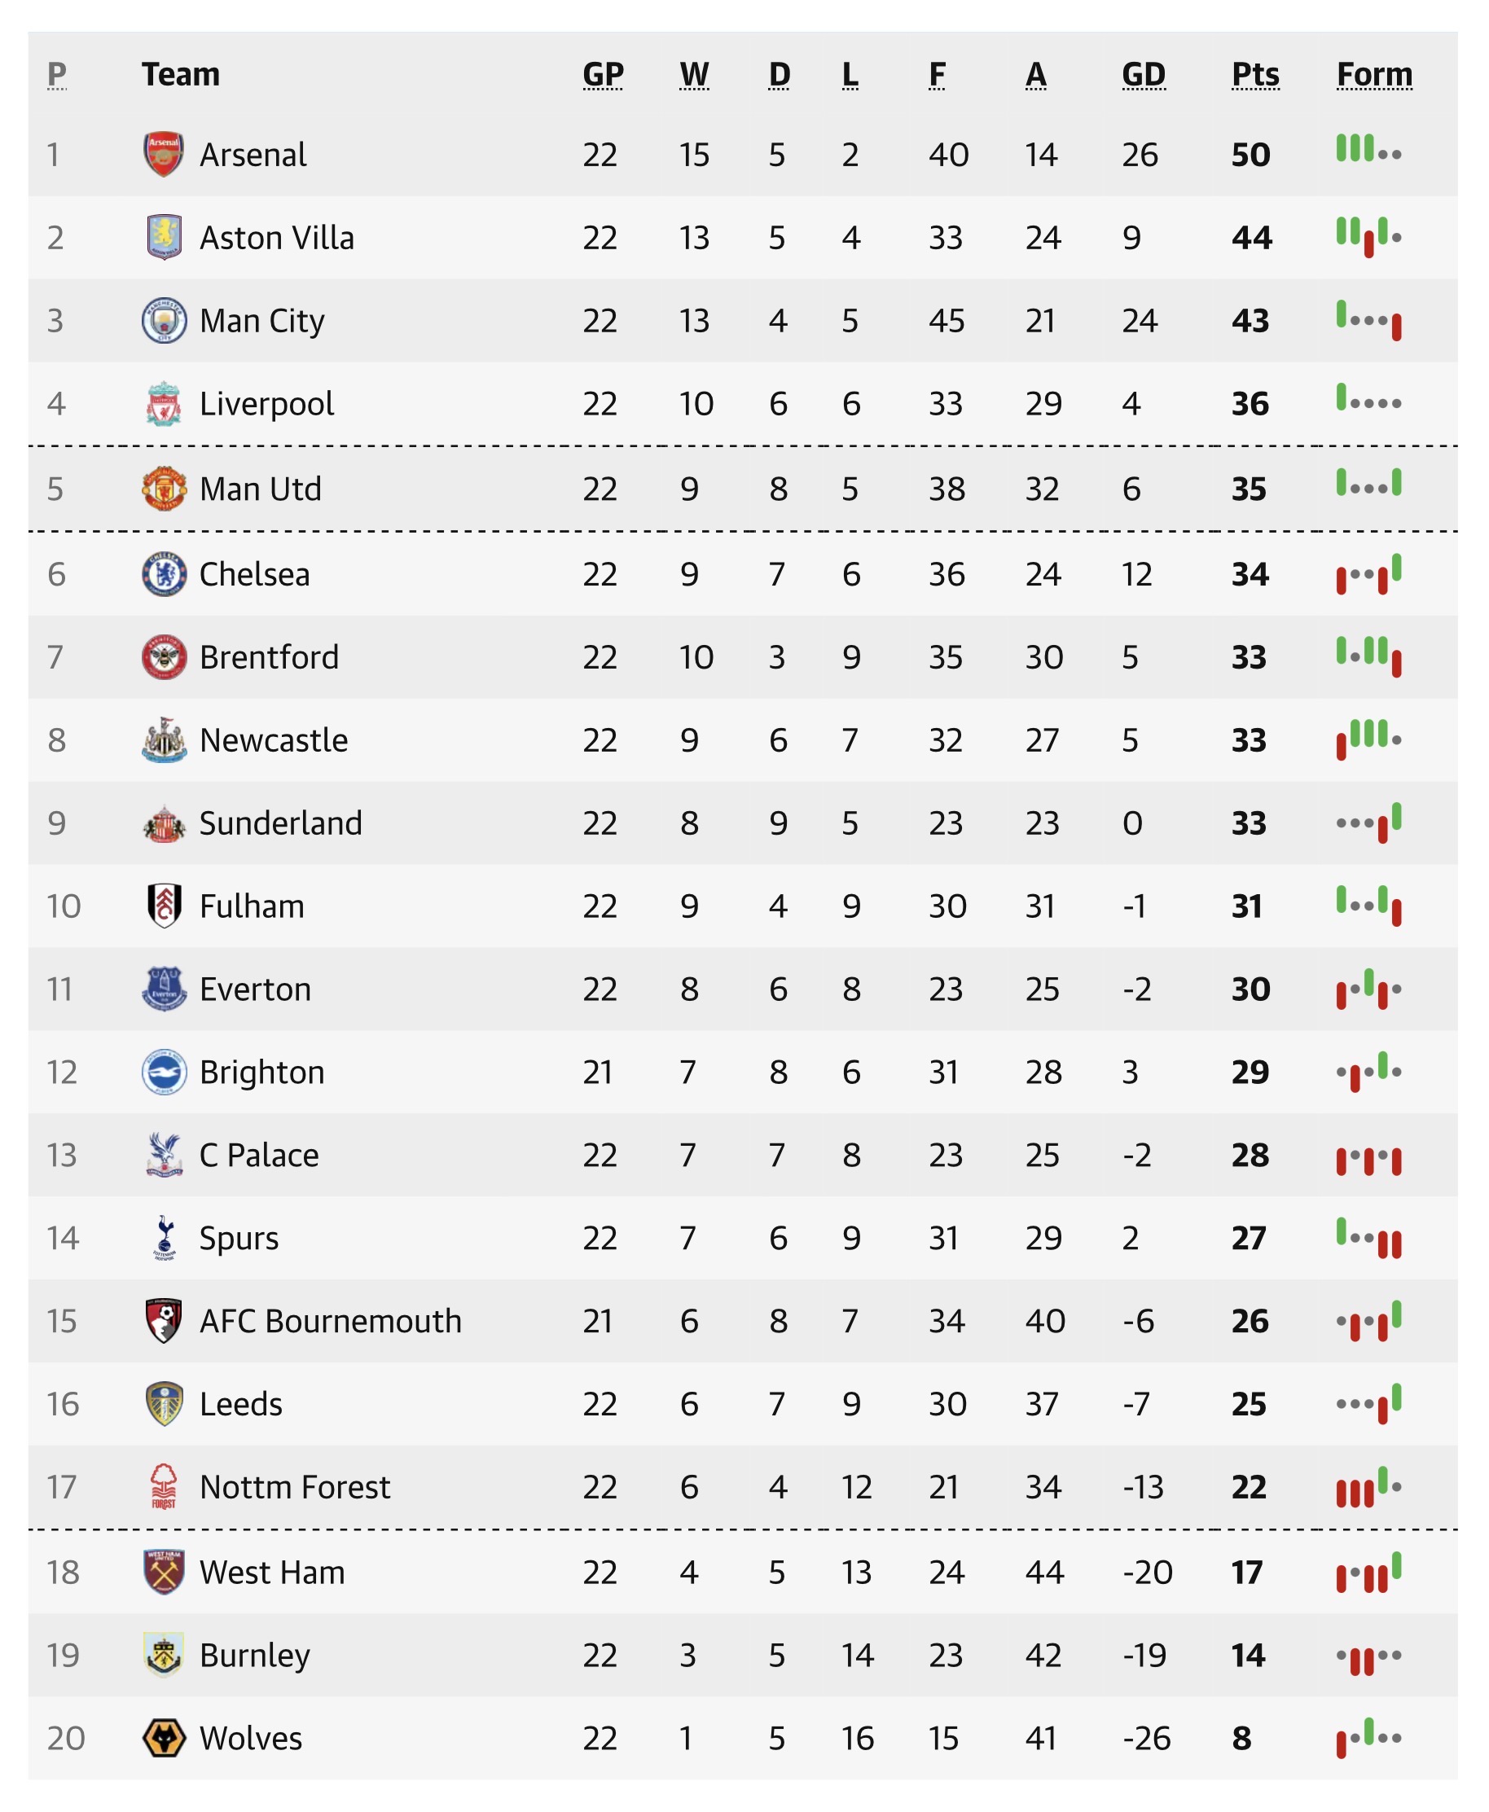The width and height of the screenshot is (1489, 1812).
Task: Click Arsenal's form guide indicators
Action: (1369, 151)
